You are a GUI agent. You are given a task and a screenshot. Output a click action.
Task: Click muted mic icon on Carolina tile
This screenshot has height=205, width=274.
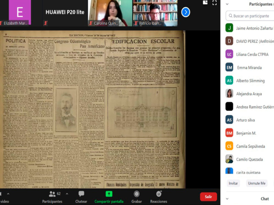[90, 23]
